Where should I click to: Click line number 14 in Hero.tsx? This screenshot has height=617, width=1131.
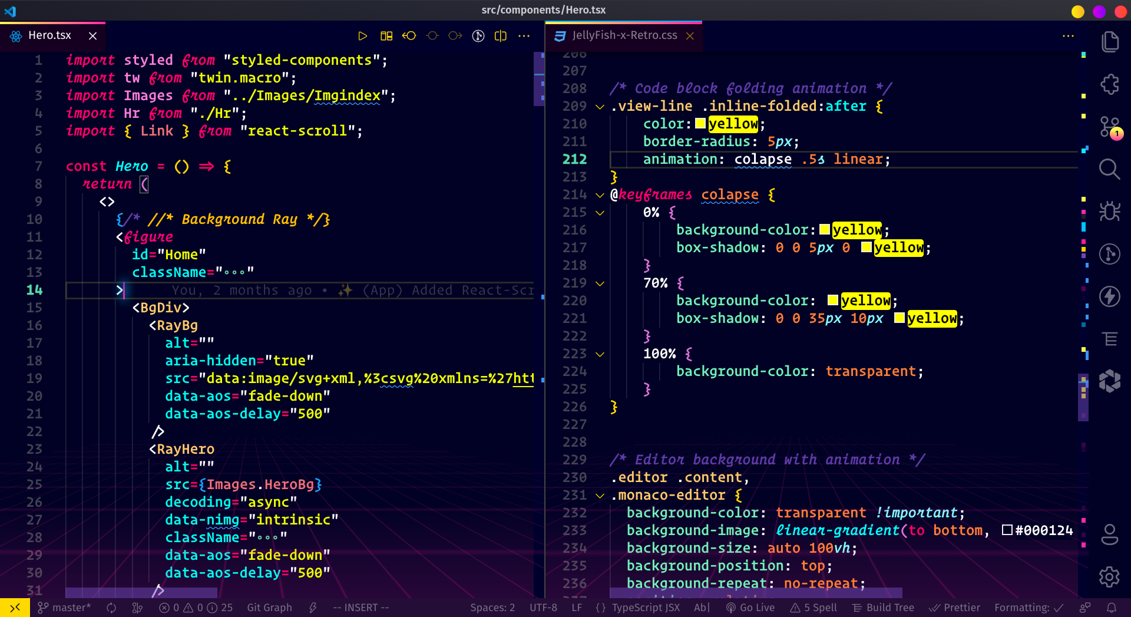click(x=34, y=291)
